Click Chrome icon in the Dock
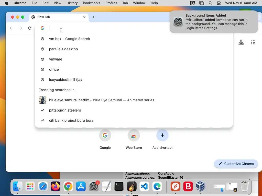 (68, 186)
